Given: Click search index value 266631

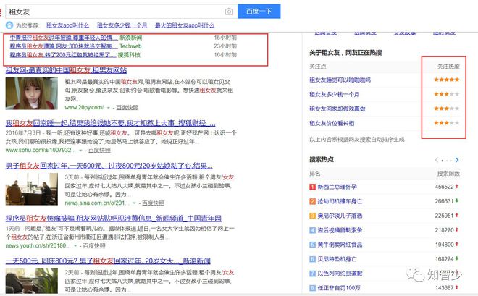Looking at the screenshot, I should (x=444, y=201).
